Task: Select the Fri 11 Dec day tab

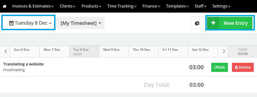Action: point(173,51)
